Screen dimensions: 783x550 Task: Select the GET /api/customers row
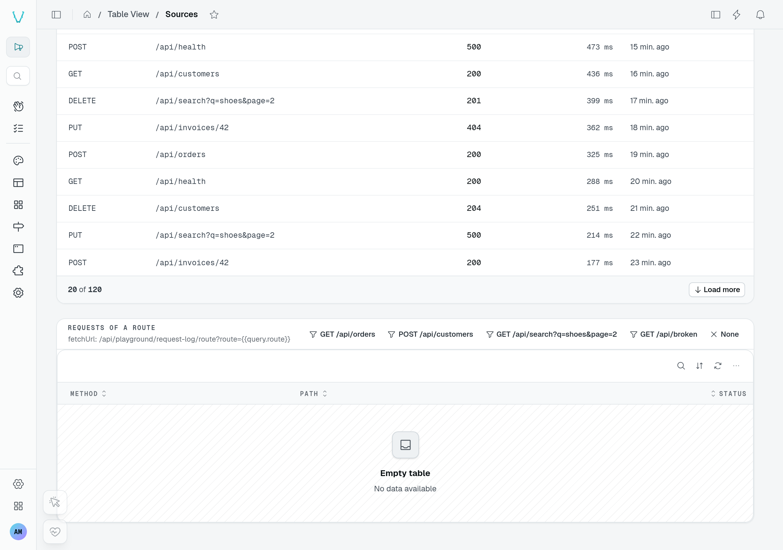(405, 74)
